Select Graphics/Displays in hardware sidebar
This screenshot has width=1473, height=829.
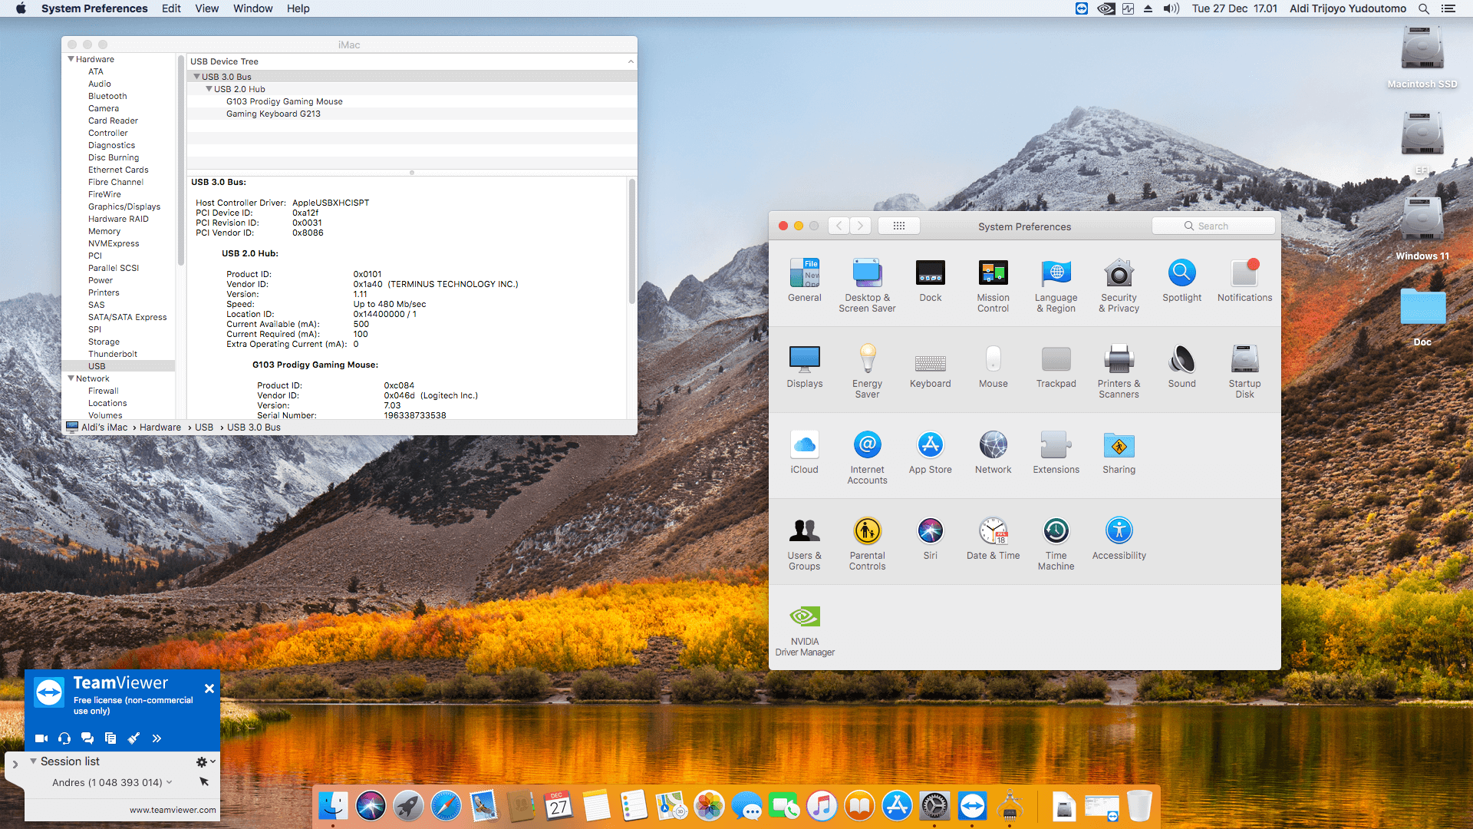click(x=124, y=206)
